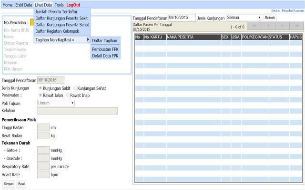Choose Rawat Jalan radio option
Viewport: 305px width, 190px height.
coord(40,95)
